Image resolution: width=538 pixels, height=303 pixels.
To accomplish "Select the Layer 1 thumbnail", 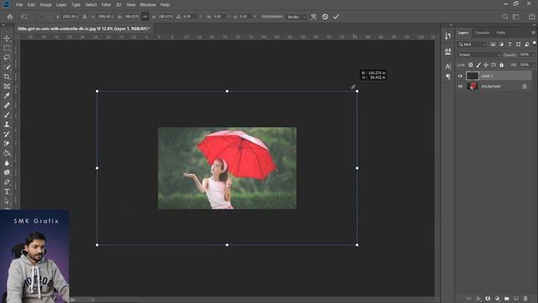I will (x=472, y=76).
